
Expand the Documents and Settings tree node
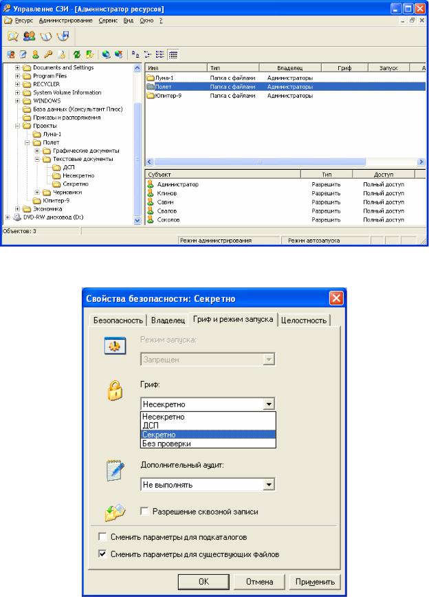tap(17, 68)
